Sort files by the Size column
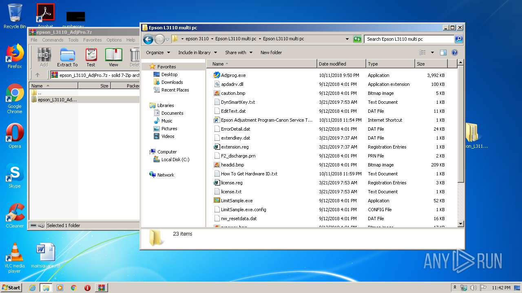Viewport: 522px width, 293px height. (431, 64)
